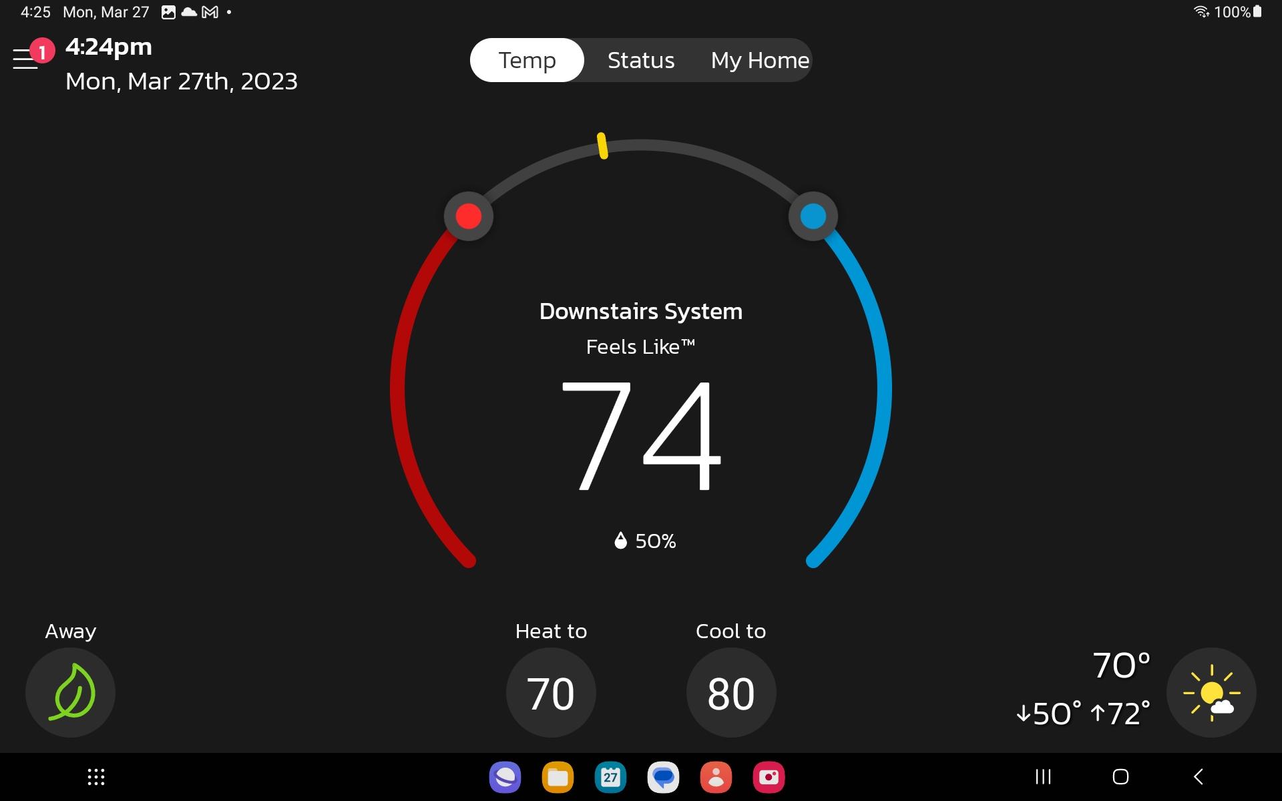Go to the home screen button
Screen dimensions: 1282x801
click(x=1120, y=777)
